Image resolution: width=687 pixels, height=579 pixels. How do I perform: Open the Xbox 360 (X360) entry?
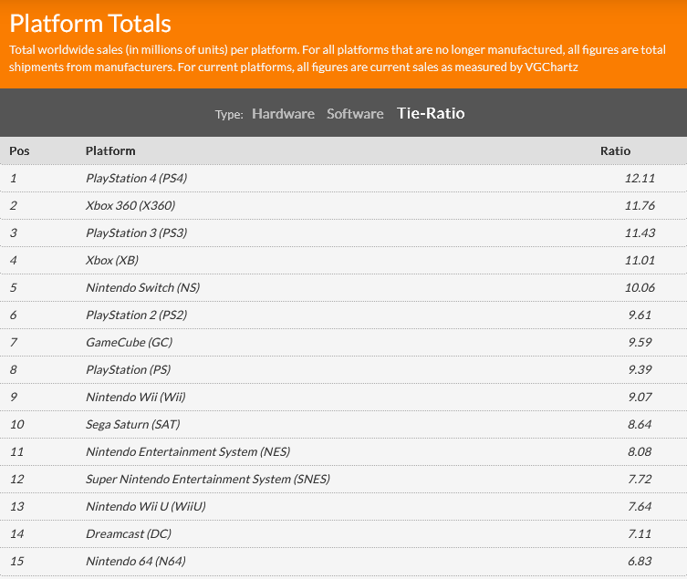tap(130, 205)
